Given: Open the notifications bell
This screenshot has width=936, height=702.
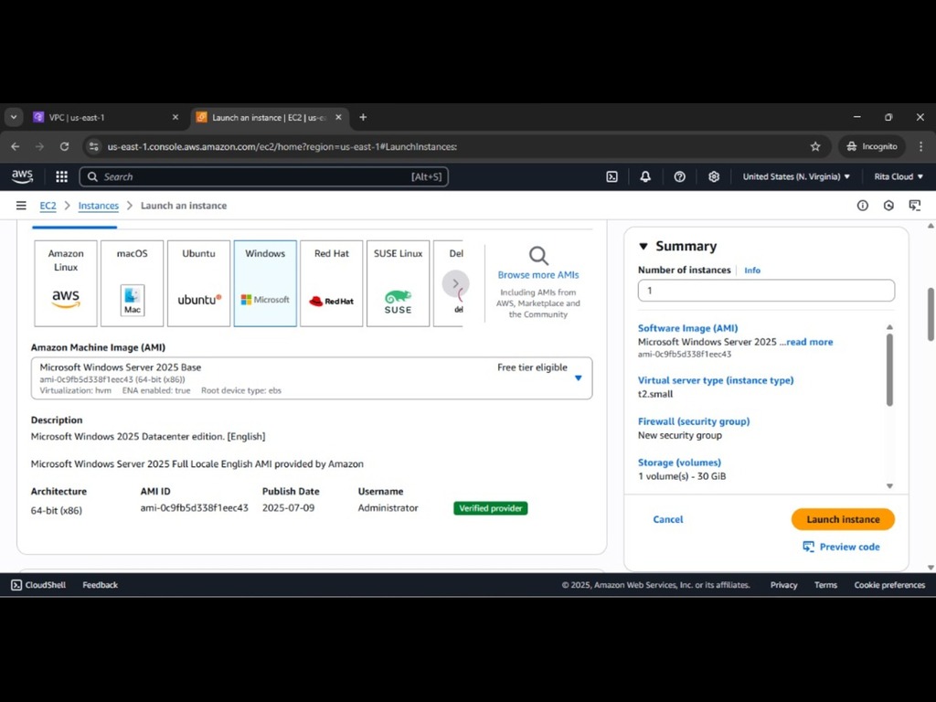Looking at the screenshot, I should (645, 176).
